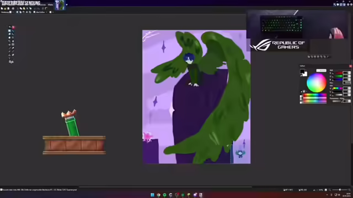Select the Clone Stamp tool

pyautogui.click(x=9, y=55)
